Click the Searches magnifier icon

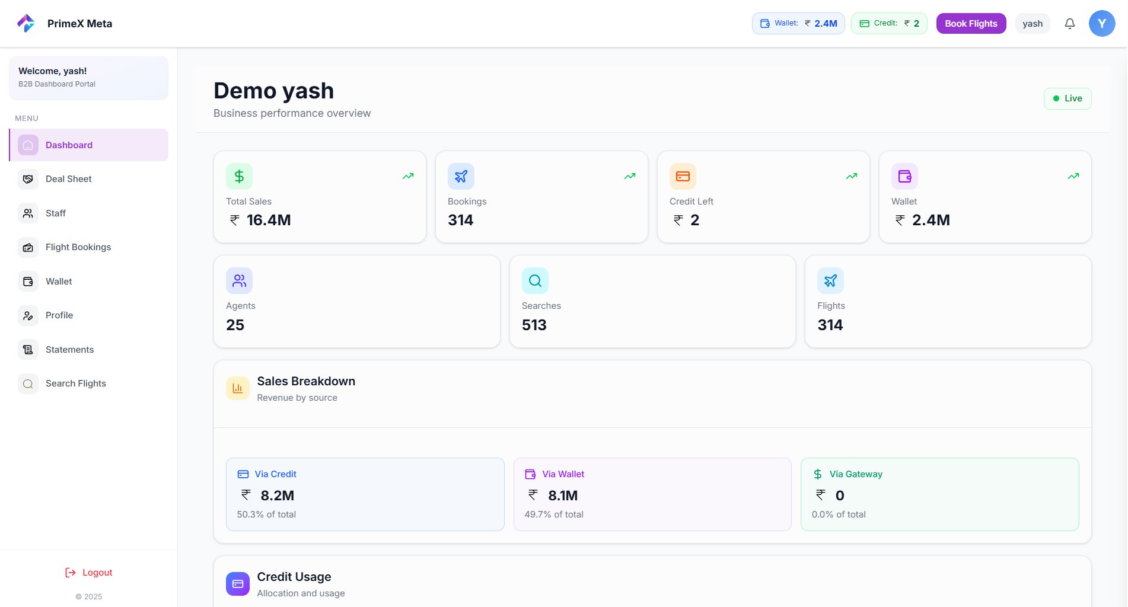pos(535,280)
